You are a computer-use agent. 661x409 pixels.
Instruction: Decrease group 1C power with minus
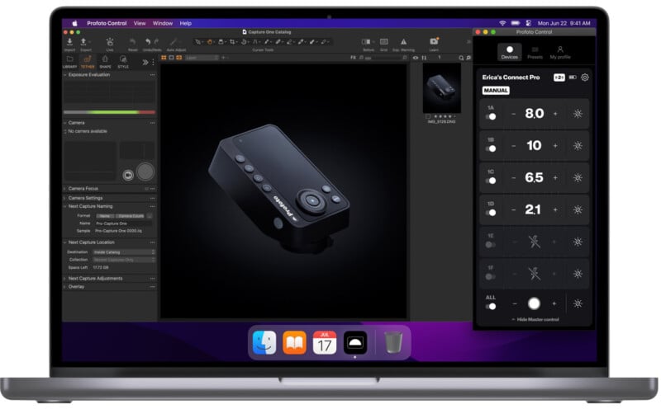coord(513,177)
